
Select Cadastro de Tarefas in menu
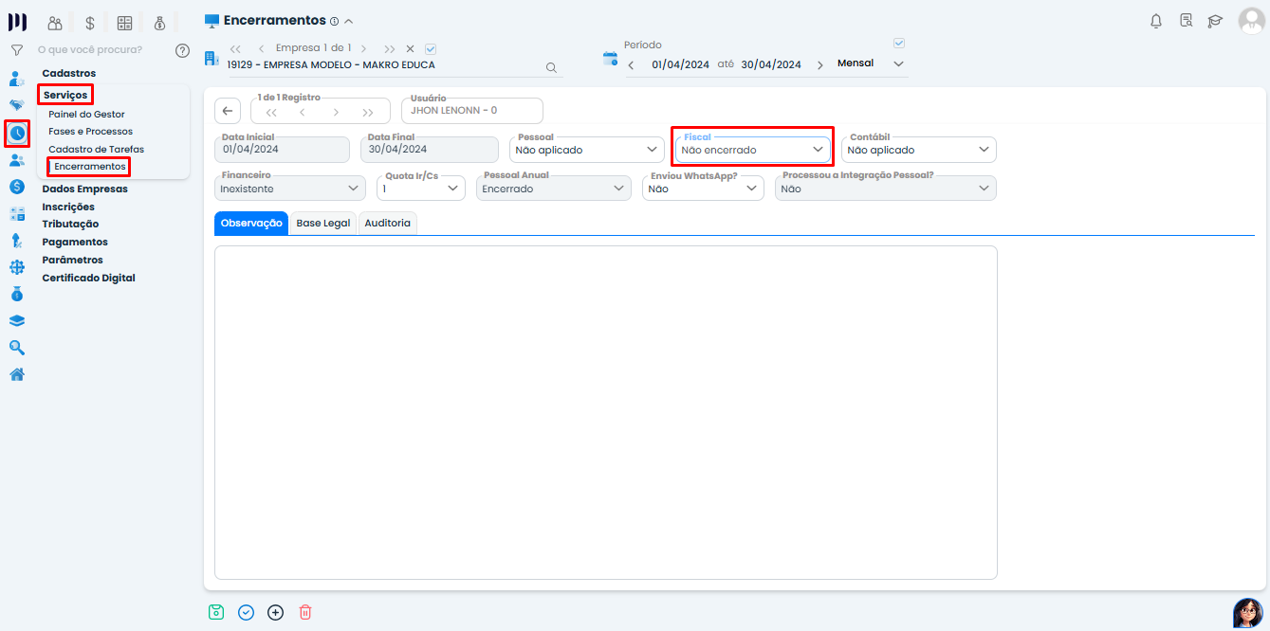(x=96, y=149)
